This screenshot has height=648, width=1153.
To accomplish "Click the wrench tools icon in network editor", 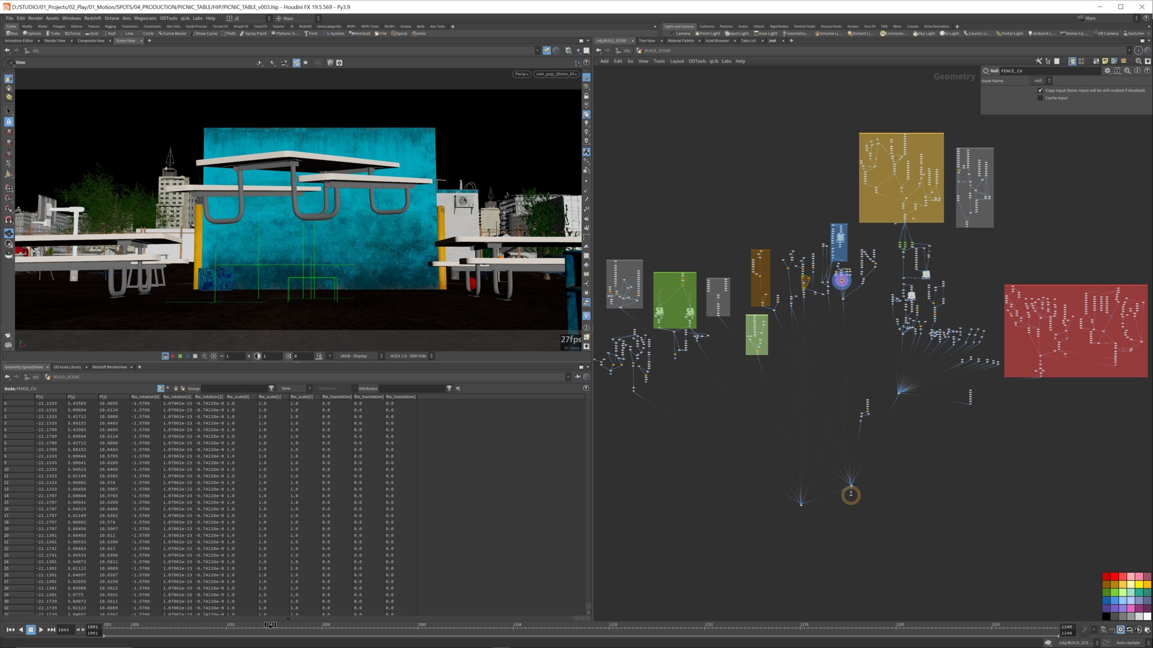I will coord(1039,61).
